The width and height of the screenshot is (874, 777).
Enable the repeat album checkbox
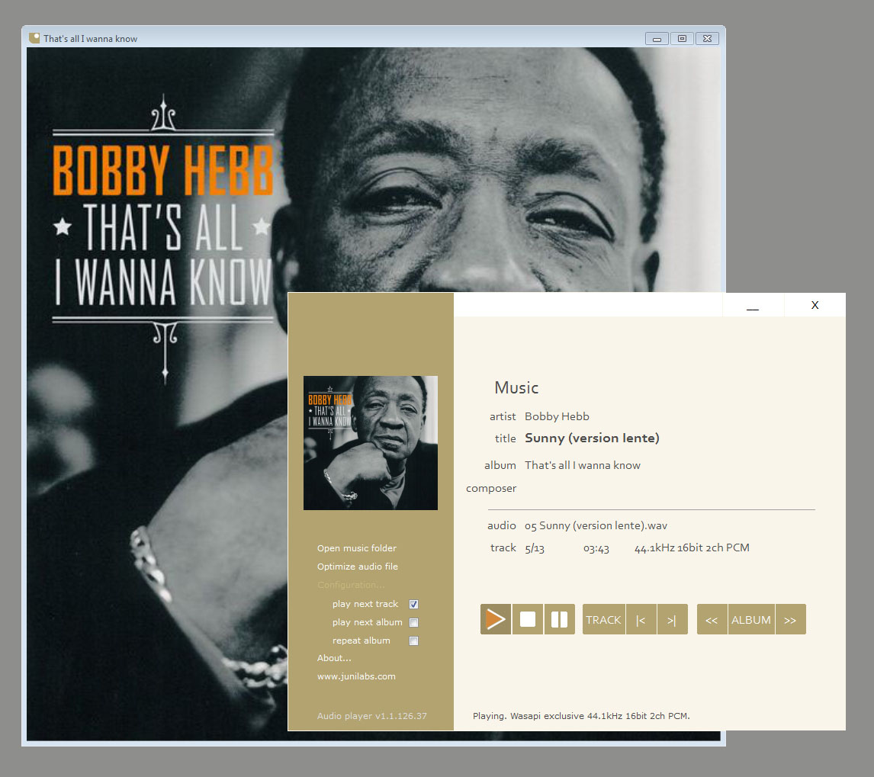pyautogui.click(x=413, y=641)
